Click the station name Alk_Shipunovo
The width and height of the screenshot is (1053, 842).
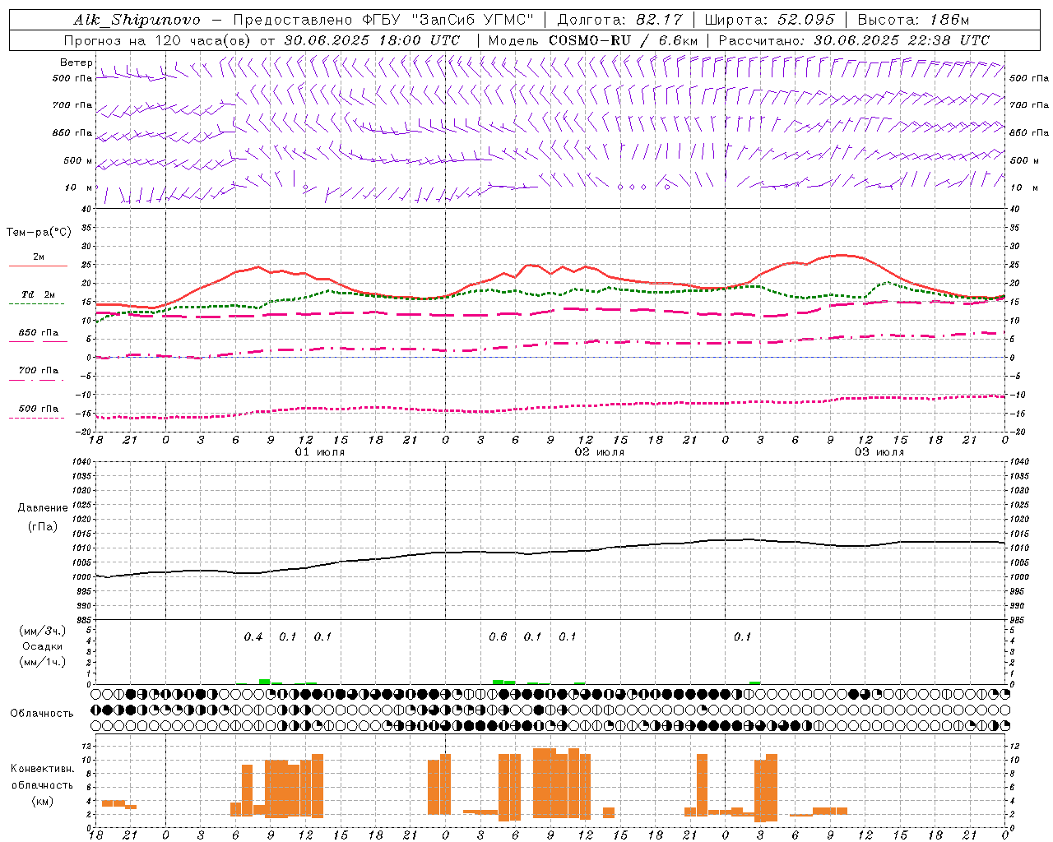[137, 20]
